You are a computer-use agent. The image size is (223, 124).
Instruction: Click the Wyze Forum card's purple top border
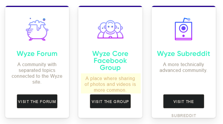click(37, 6)
